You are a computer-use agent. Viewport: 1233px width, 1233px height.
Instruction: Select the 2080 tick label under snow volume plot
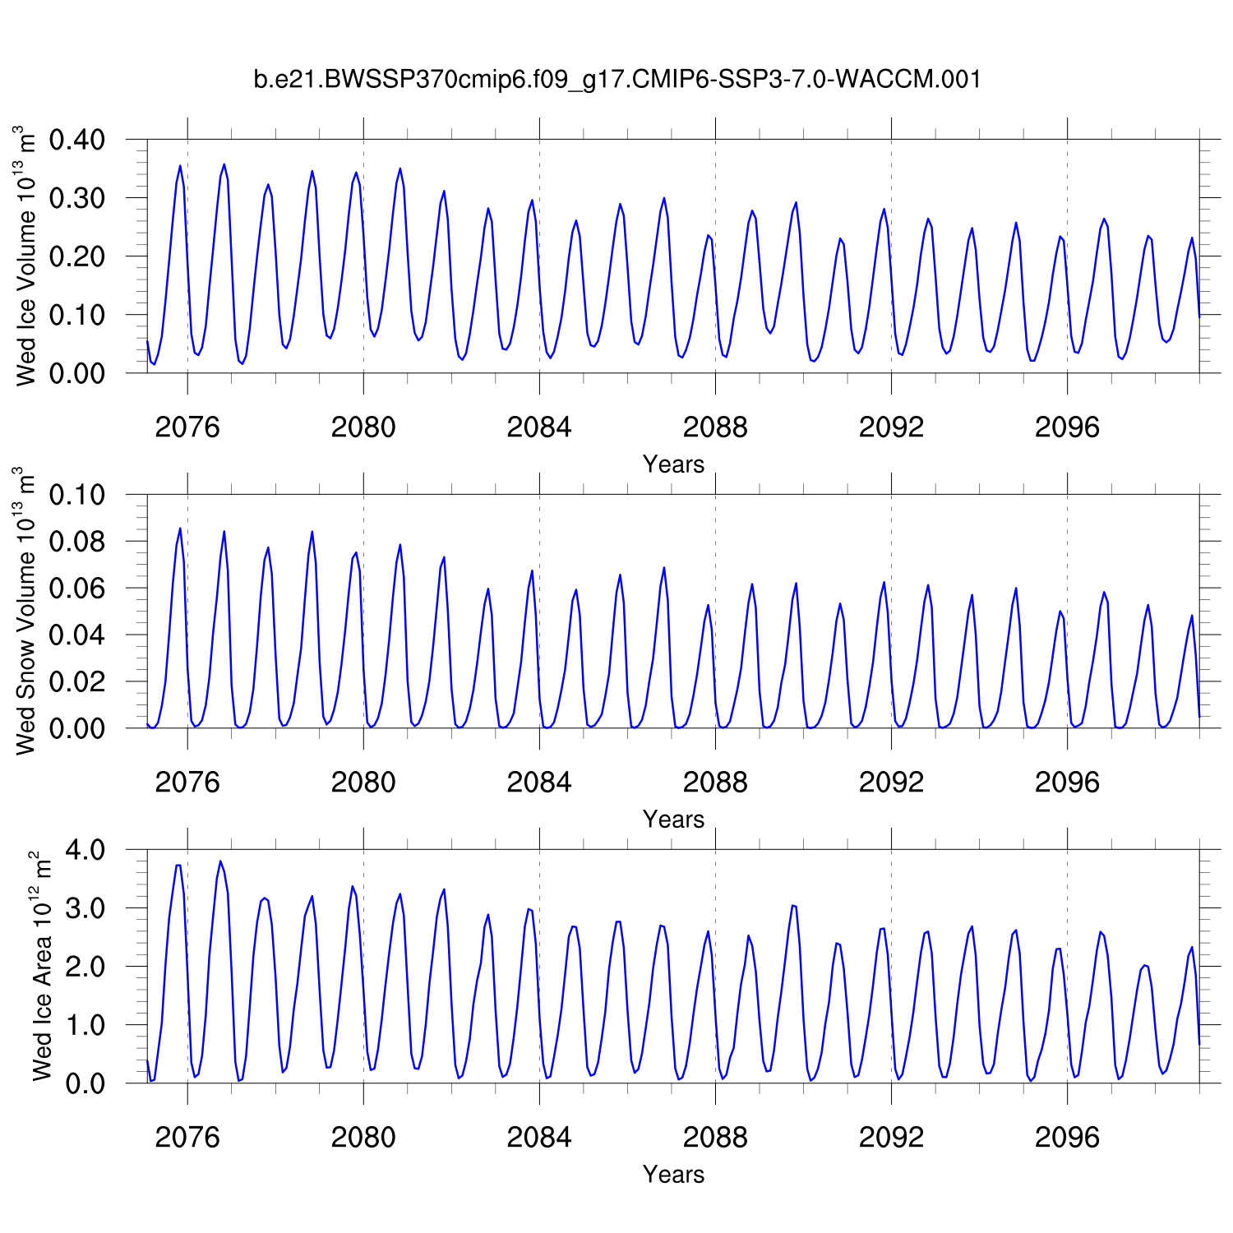click(x=363, y=783)
